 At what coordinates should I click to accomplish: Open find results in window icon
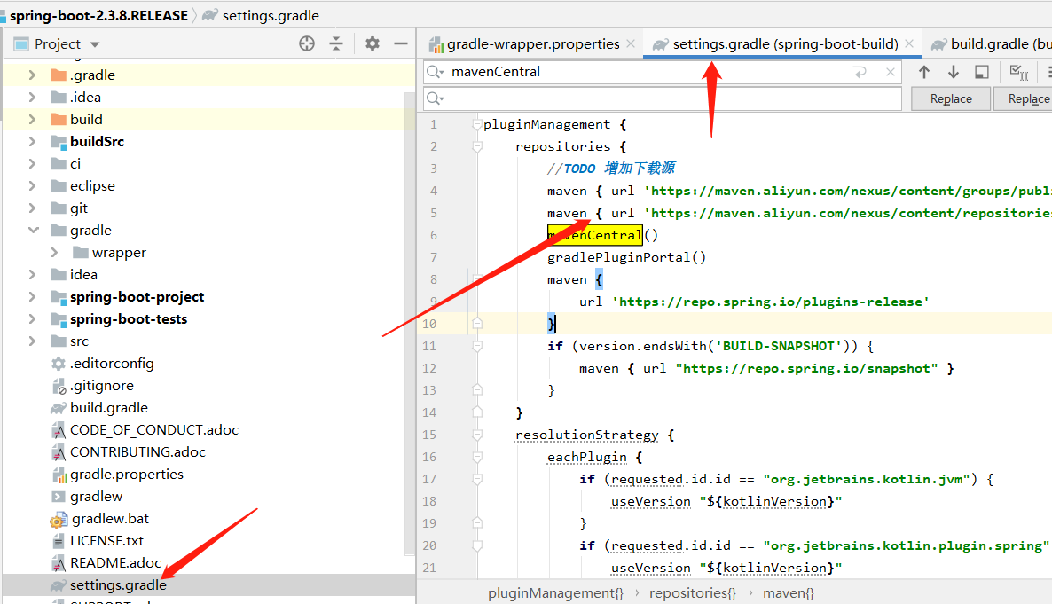tap(982, 72)
